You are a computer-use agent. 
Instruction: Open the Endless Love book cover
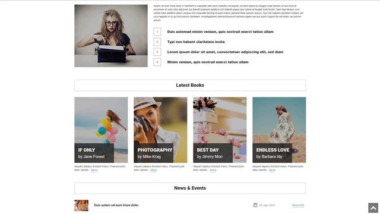point(279,130)
